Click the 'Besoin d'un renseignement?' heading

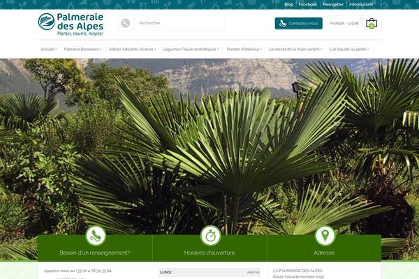pyautogui.click(x=95, y=252)
